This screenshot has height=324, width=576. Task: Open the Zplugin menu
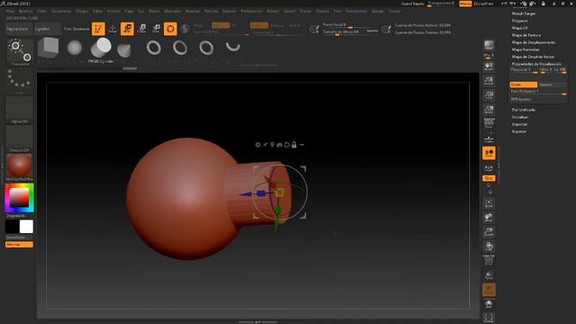[x=378, y=11]
